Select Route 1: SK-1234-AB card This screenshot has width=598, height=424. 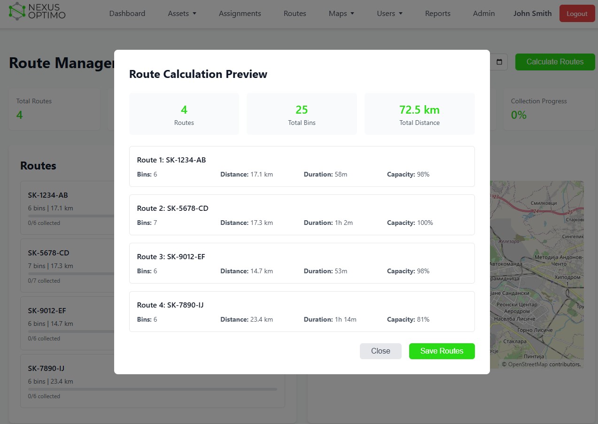(x=302, y=167)
